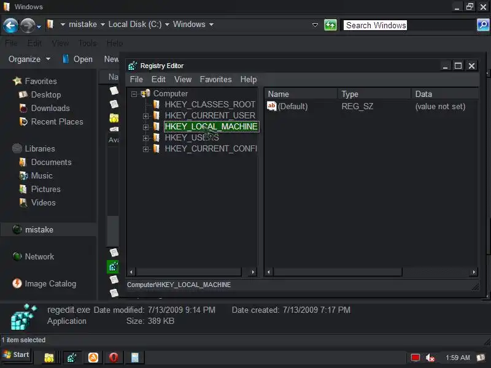
Task: Open Registry Editor View menu
Action: click(183, 80)
